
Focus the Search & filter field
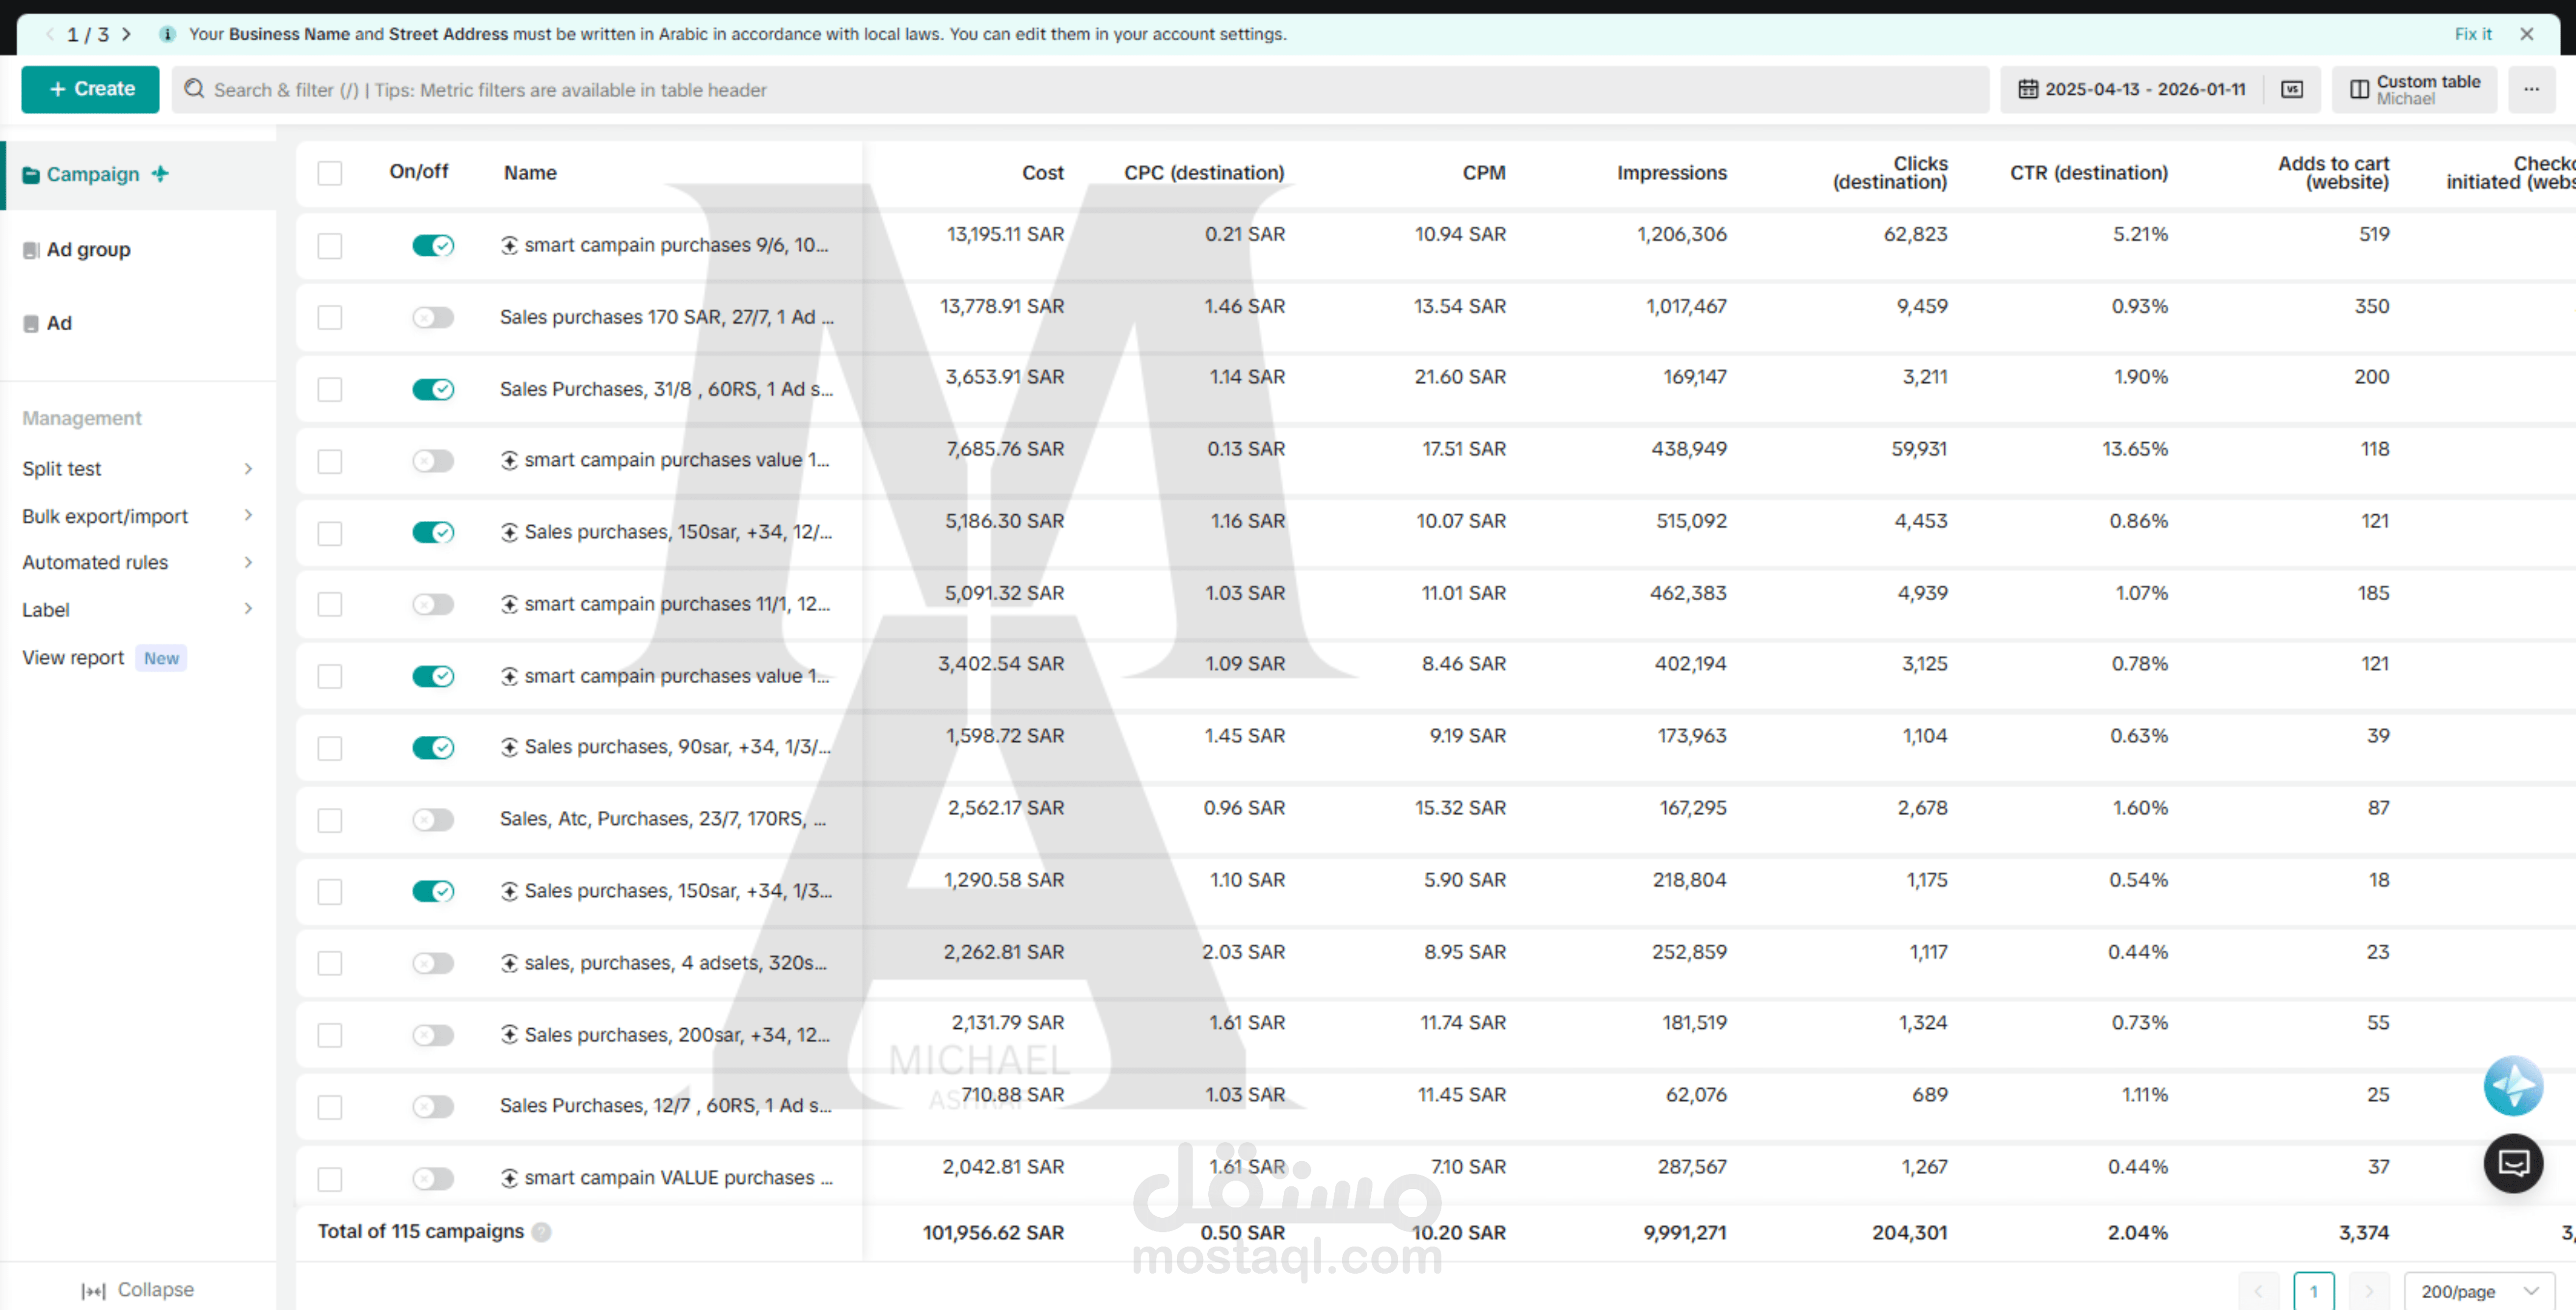coord(1080,90)
